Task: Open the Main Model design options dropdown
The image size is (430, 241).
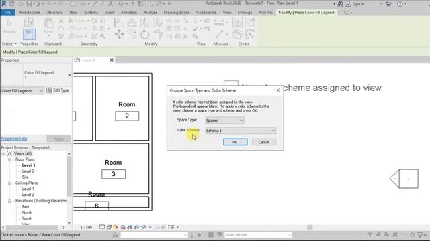Action: [258, 235]
